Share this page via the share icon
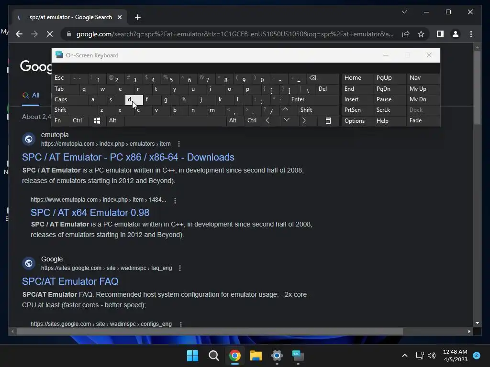The width and height of the screenshot is (490, 367). click(406, 34)
